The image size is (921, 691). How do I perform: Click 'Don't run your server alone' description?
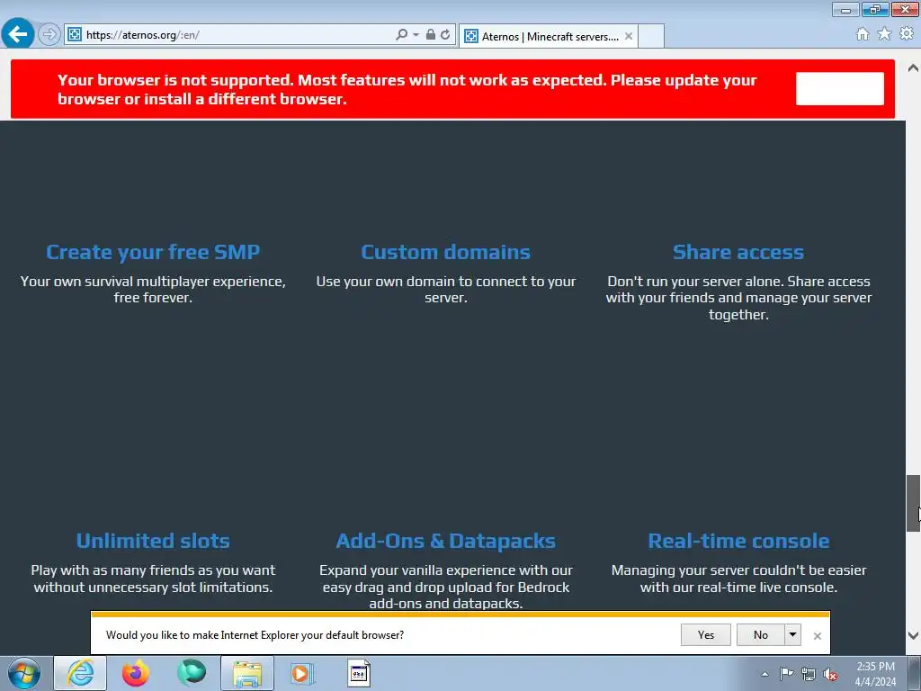pyautogui.click(x=738, y=298)
